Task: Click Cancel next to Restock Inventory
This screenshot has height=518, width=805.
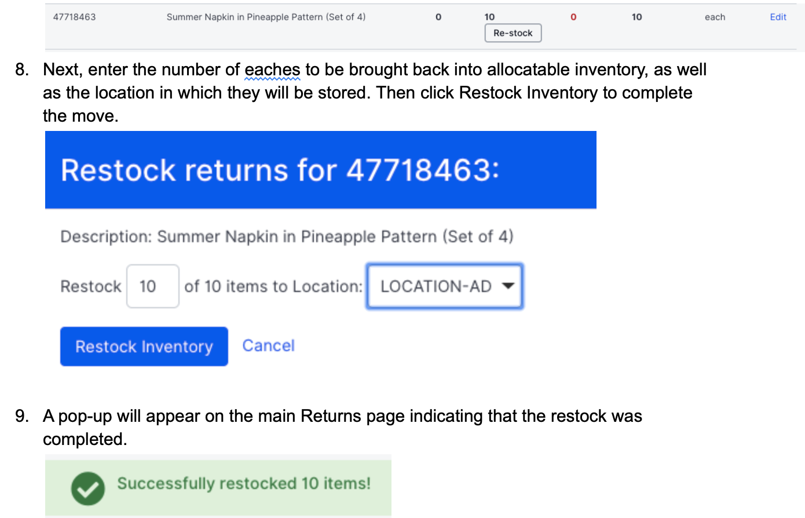Action: pyautogui.click(x=268, y=345)
